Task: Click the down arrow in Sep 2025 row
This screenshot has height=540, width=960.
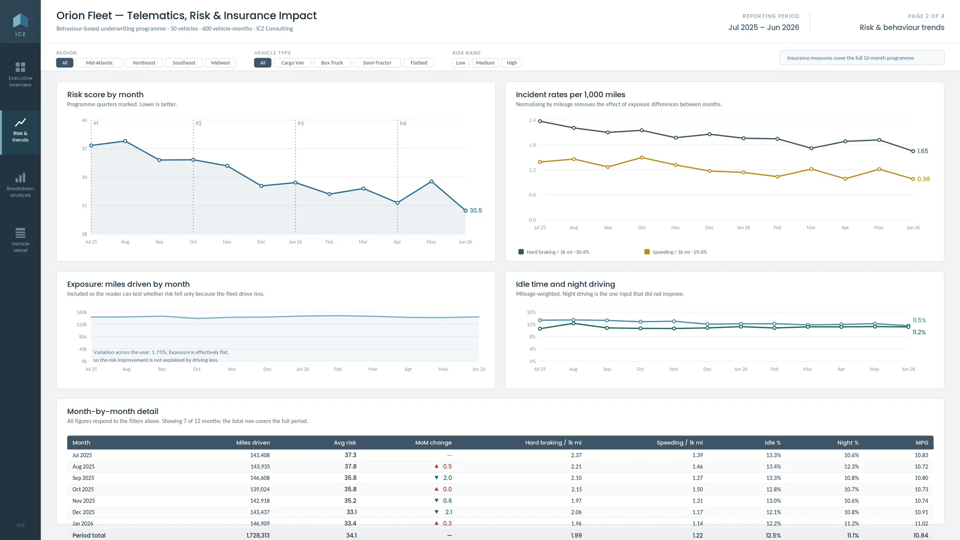Action: pos(436,478)
